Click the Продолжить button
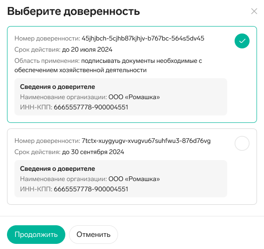Viewport: 264px width, 249px height. click(36, 235)
